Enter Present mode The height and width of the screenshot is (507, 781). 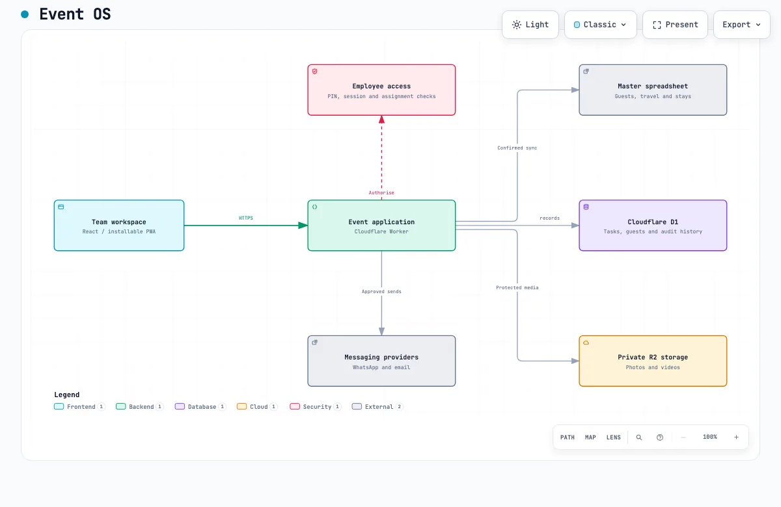675,25
